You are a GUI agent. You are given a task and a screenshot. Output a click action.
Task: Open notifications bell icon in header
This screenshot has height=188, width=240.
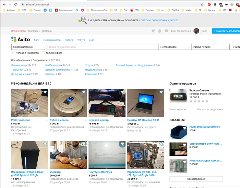point(160,31)
